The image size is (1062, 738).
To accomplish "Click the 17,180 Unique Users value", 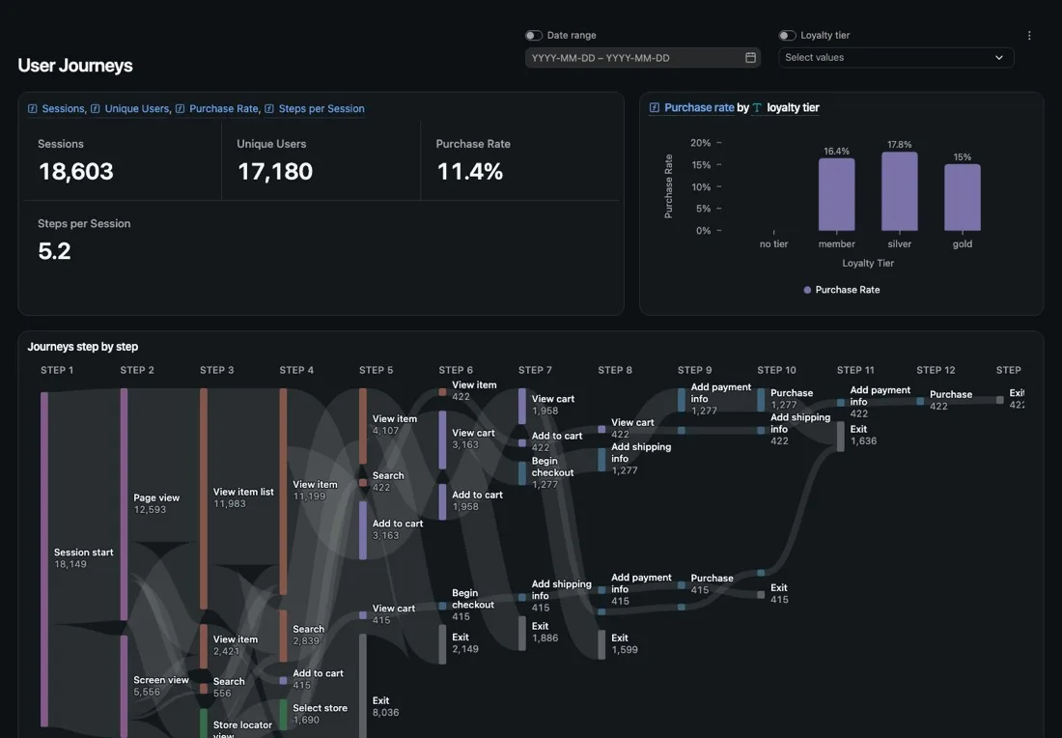I will point(275,171).
